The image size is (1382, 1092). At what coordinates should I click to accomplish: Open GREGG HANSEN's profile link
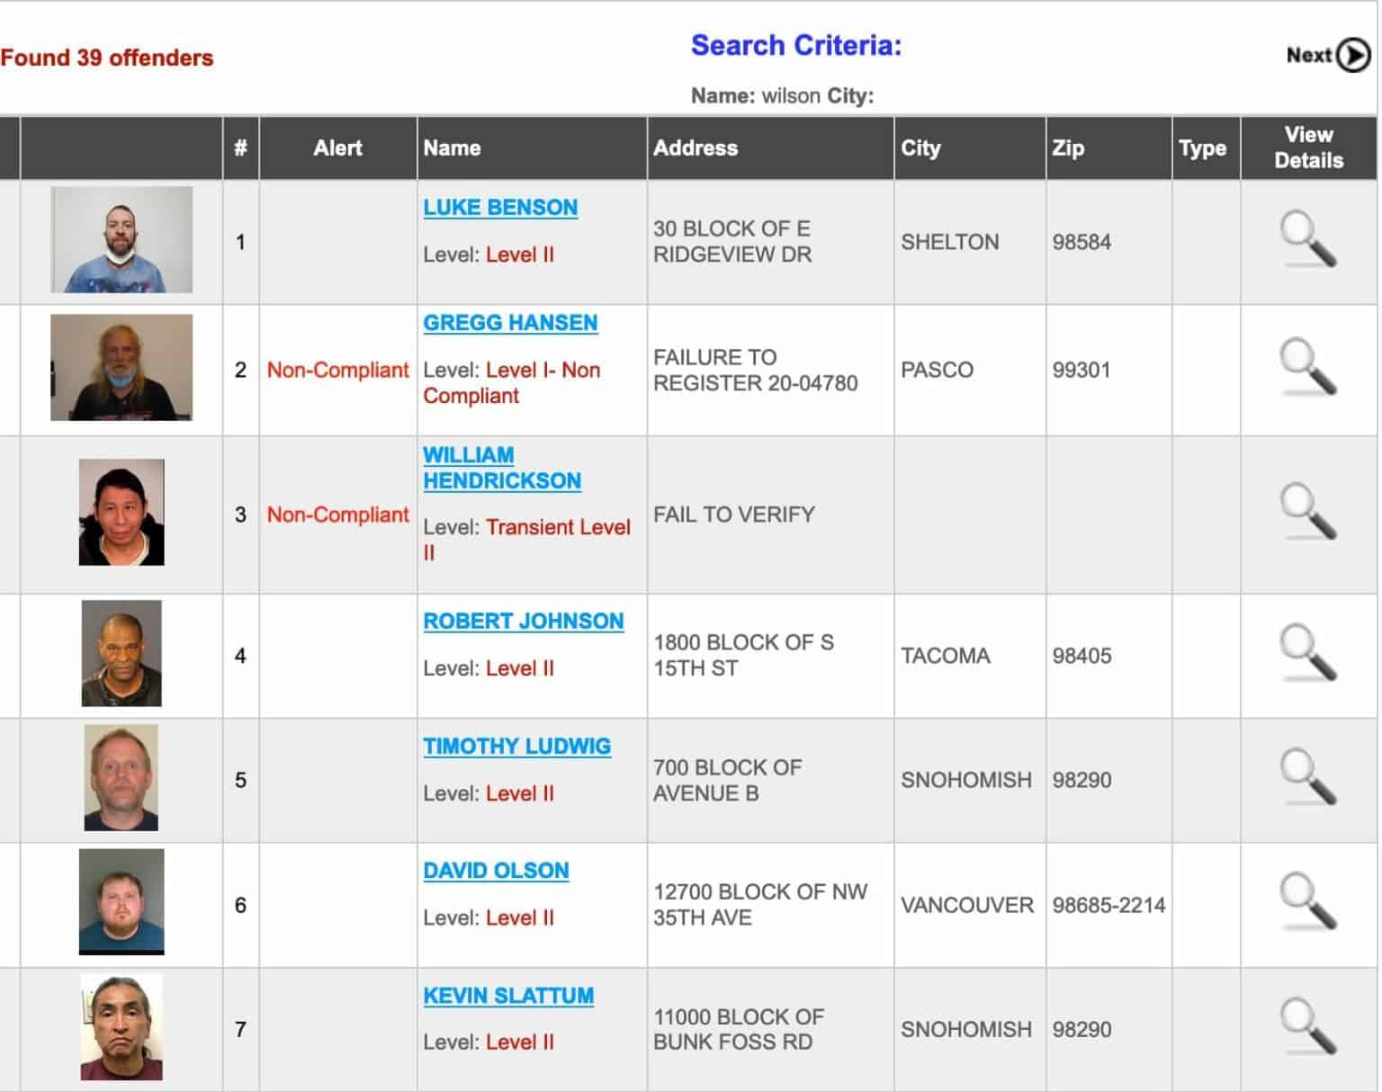click(510, 322)
